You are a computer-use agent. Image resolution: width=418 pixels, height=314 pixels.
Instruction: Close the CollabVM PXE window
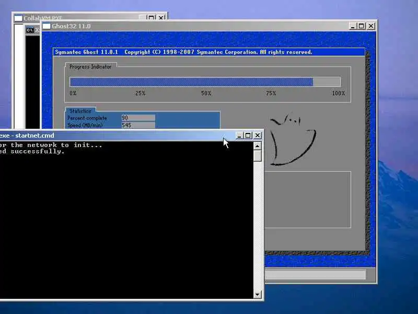click(161, 18)
